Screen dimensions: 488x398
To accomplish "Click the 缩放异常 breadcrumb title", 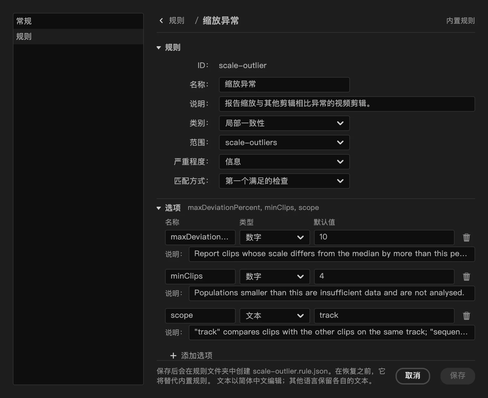I will click(221, 21).
